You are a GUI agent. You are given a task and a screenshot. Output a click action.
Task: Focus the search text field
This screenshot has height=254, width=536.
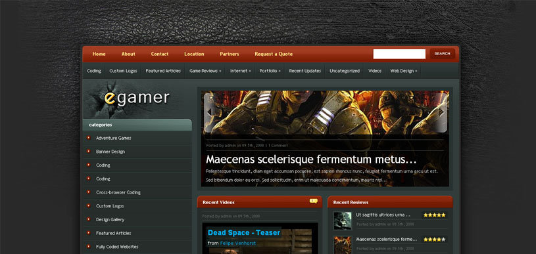pyautogui.click(x=399, y=54)
